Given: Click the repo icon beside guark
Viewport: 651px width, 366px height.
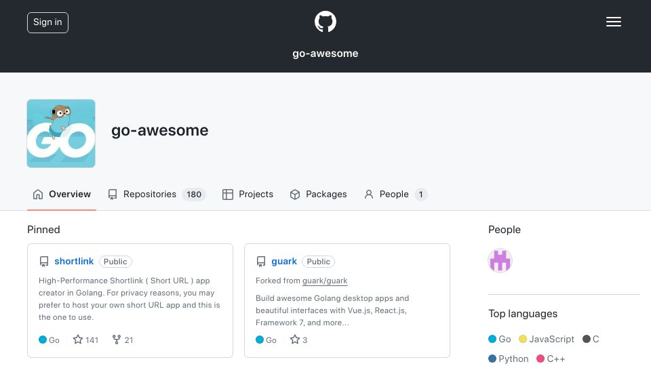Looking at the screenshot, I should (260, 262).
